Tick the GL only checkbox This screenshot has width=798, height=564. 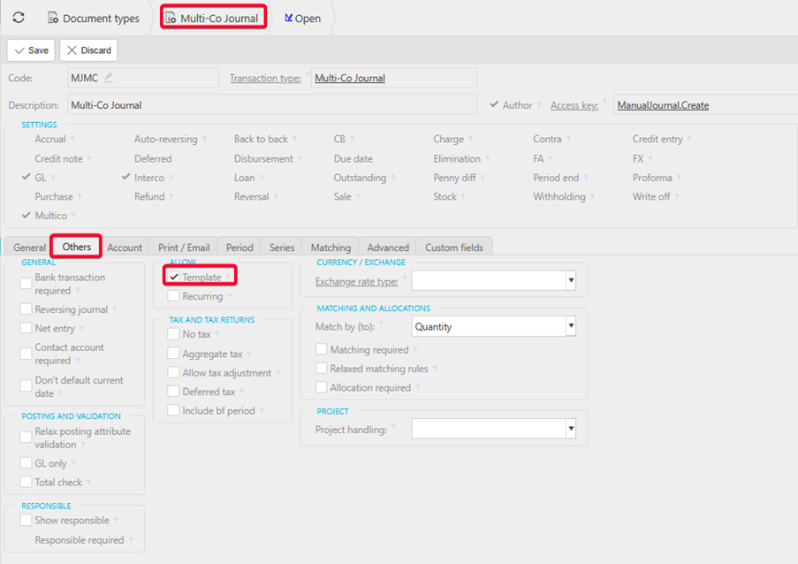click(x=26, y=462)
